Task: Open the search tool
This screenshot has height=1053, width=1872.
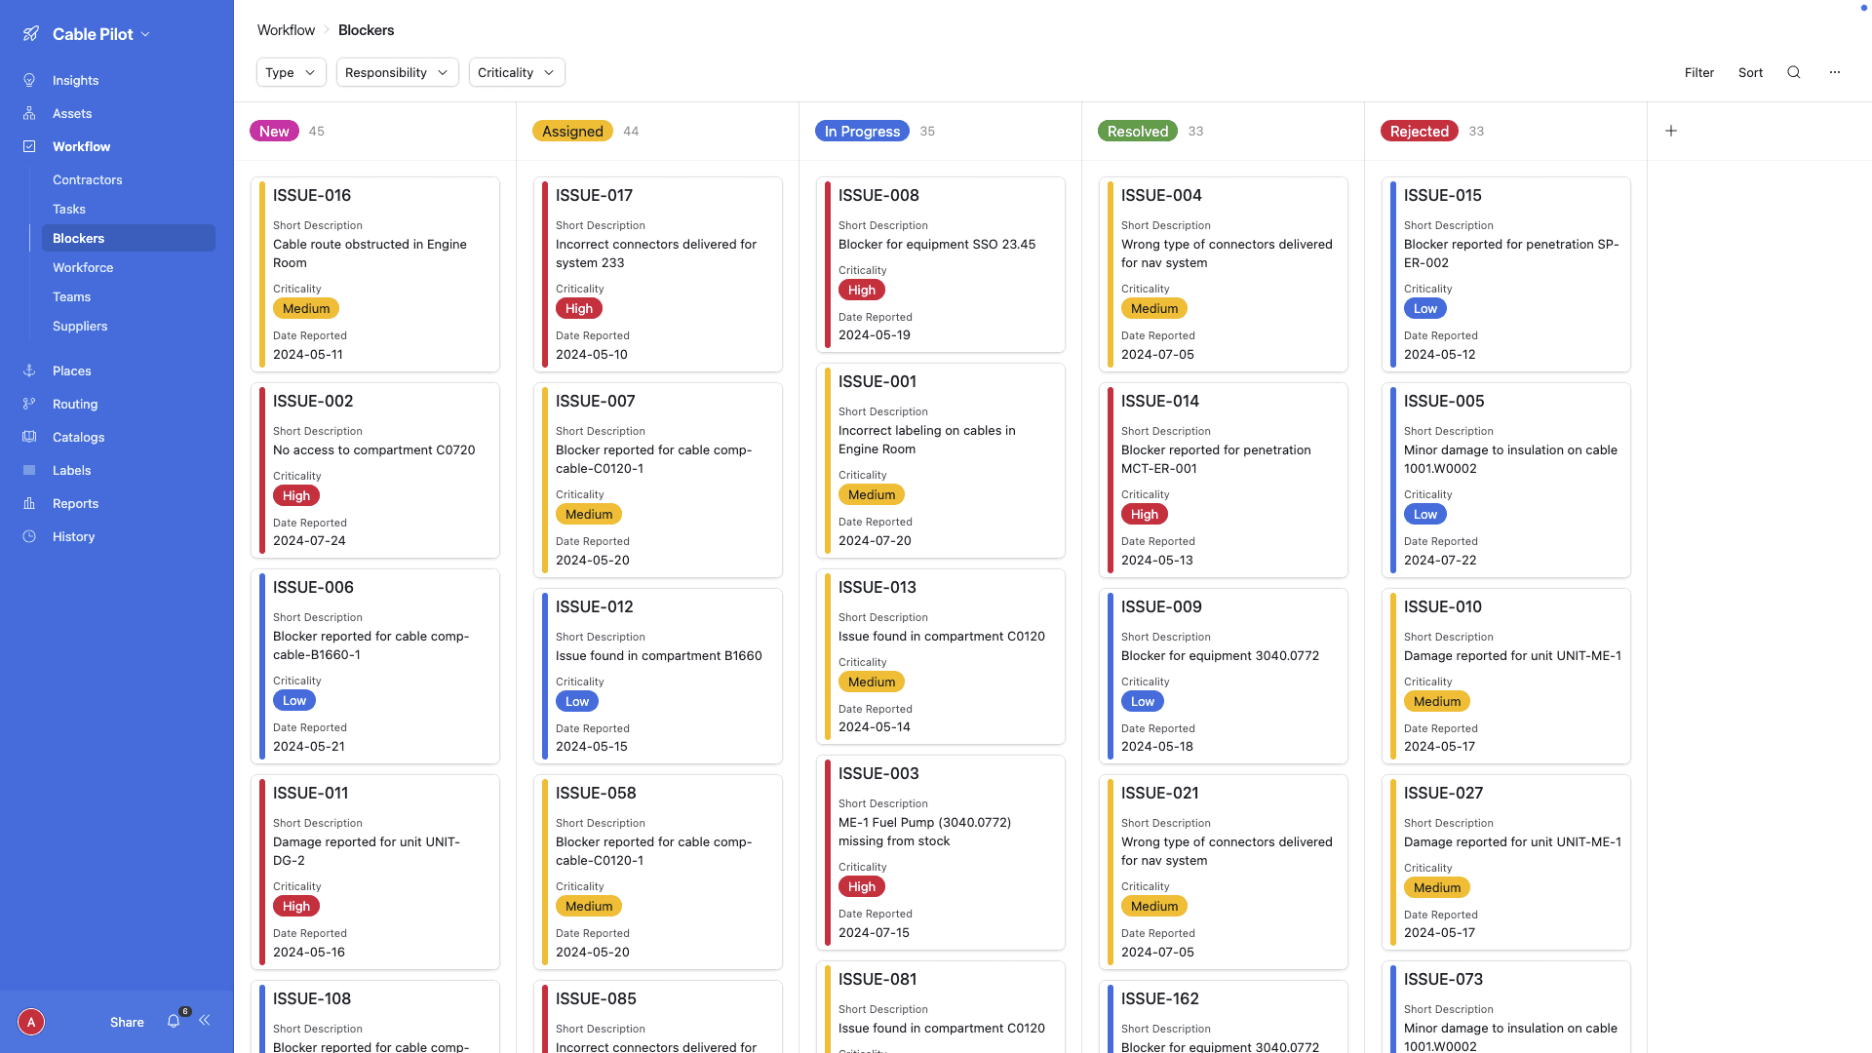Action: [1794, 72]
